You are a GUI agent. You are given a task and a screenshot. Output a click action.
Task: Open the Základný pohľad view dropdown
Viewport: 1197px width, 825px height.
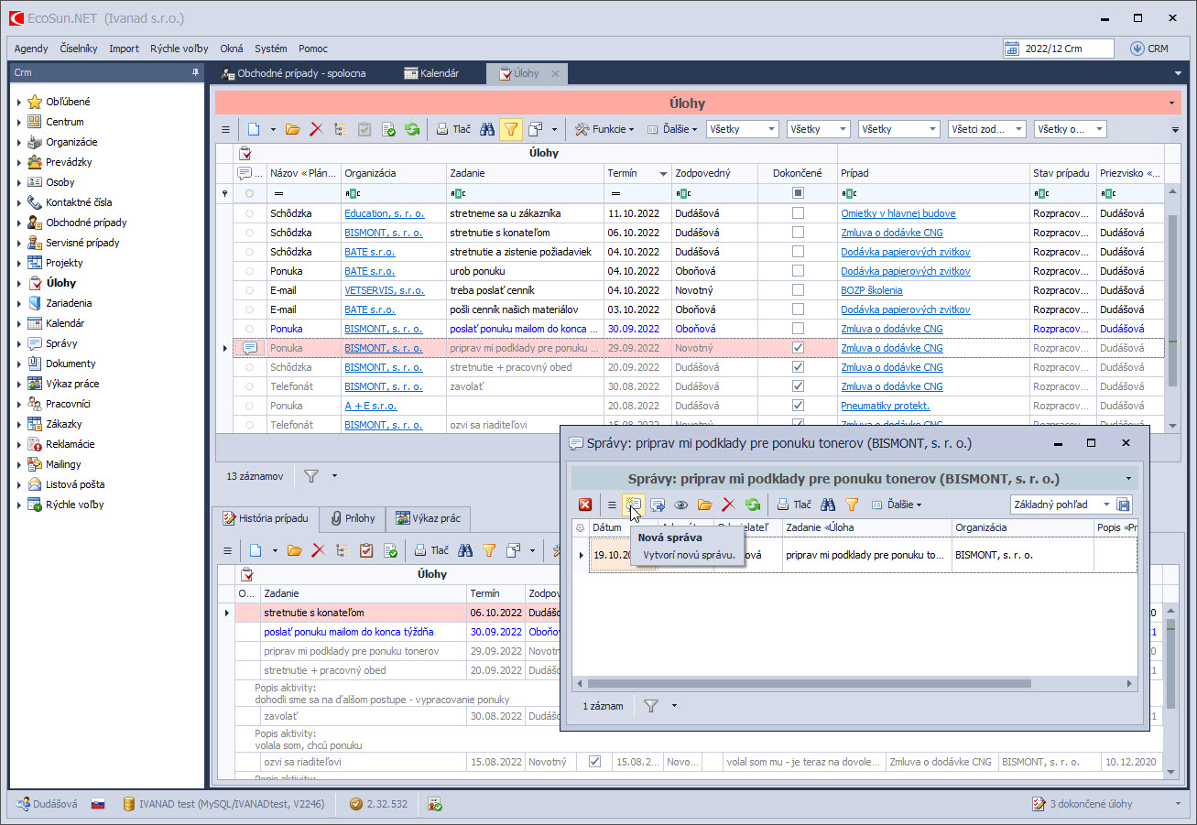coord(1106,505)
